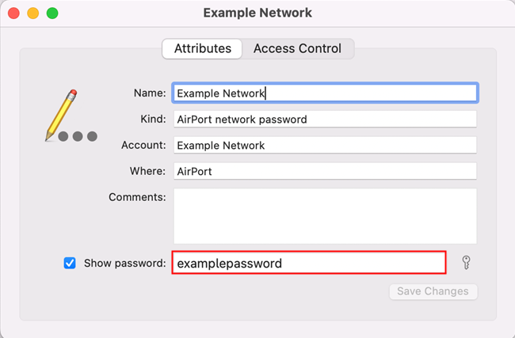Click the Account field
This screenshot has height=338, width=515.
click(x=325, y=146)
